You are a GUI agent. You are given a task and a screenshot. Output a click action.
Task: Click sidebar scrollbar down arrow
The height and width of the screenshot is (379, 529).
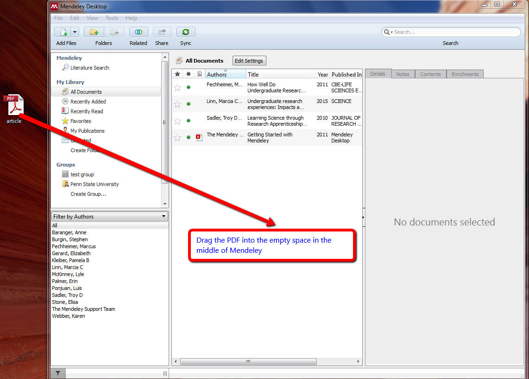165,204
